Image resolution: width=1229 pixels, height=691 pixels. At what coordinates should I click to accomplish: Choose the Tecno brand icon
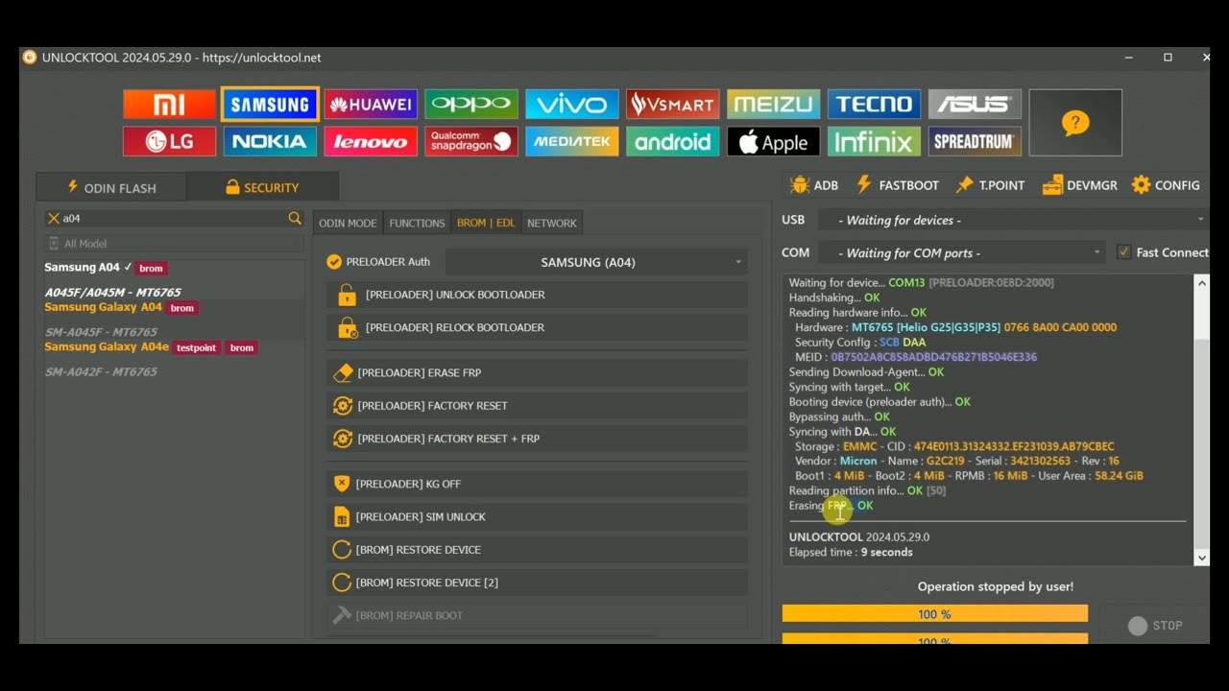[874, 105]
